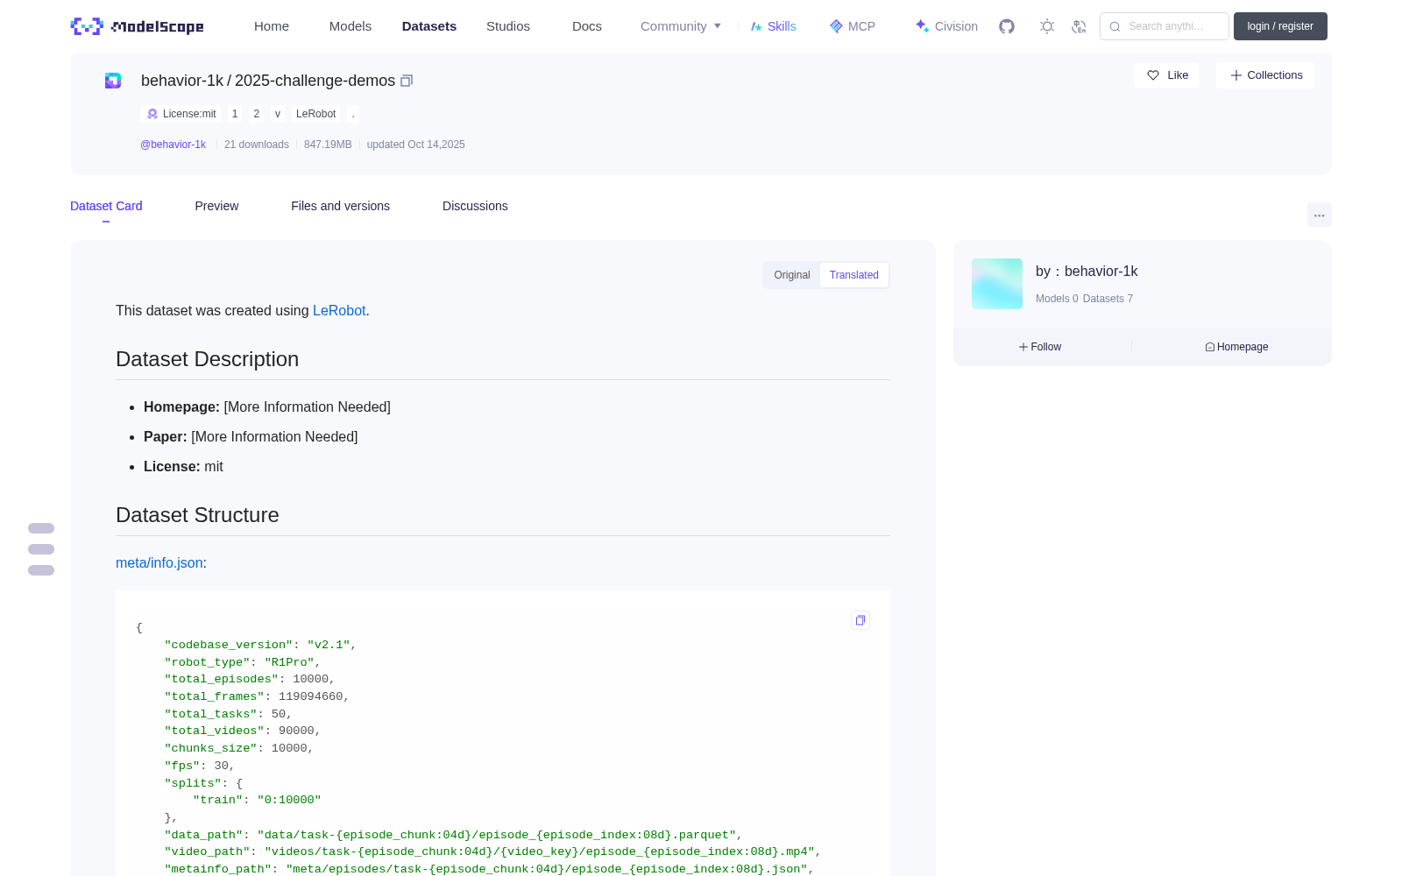
Task: Open the LeRobot link in description
Action: pyautogui.click(x=339, y=310)
